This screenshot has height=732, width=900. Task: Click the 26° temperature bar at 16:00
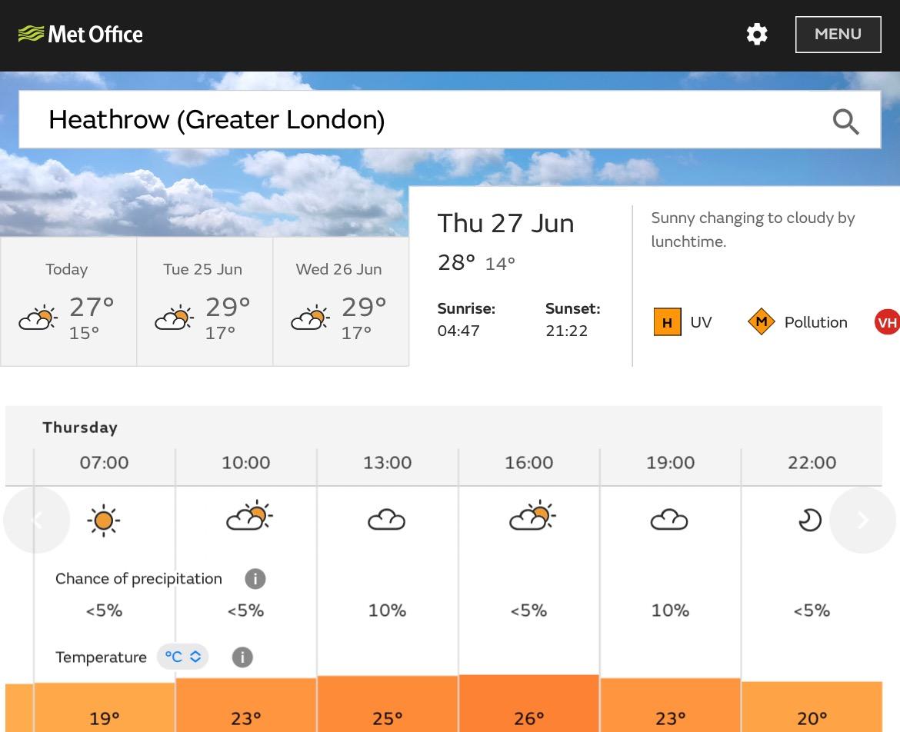(529, 704)
